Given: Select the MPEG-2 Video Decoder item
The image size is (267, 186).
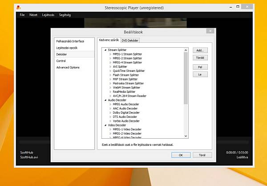Looking at the screenshot, I should pyautogui.click(x=127, y=134).
